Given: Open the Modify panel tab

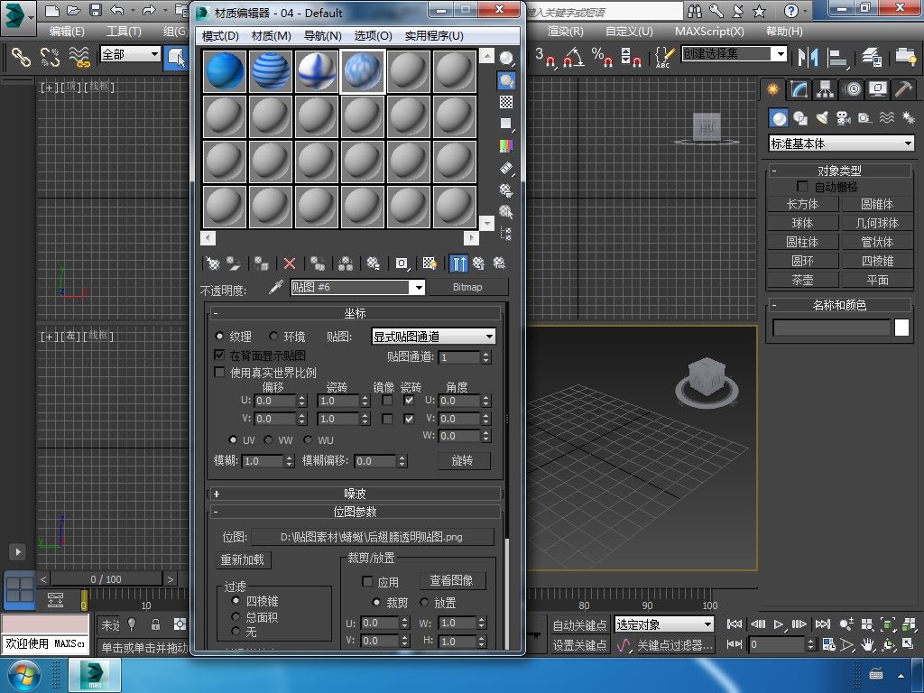Looking at the screenshot, I should point(799,89).
